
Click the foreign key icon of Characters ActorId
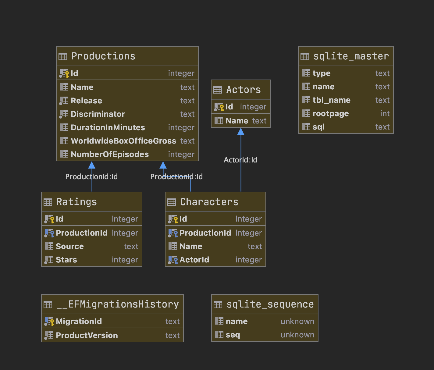[173, 260]
